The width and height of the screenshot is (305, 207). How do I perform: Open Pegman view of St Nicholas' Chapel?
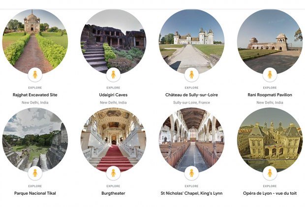(x=191, y=173)
